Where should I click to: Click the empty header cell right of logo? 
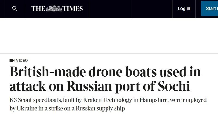[110, 9]
